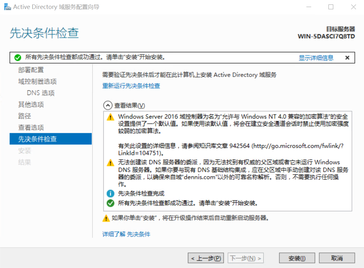Click the 安装(I) button
This screenshot has height=268, width=364.
point(297,258)
